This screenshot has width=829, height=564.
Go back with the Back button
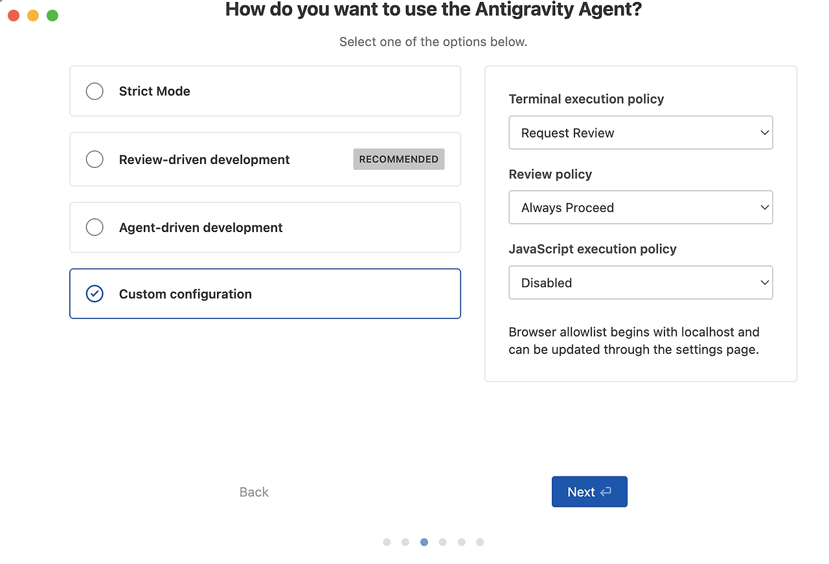(254, 492)
